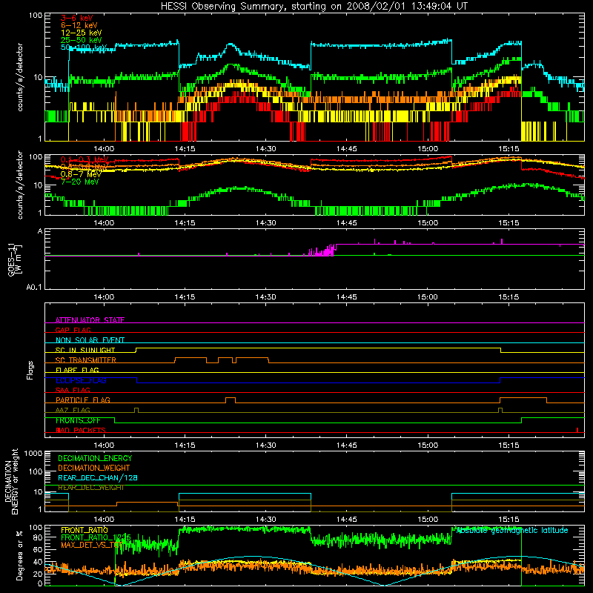Click the BAD_PACKETS red spike at right edge
This screenshot has width=593, height=593.
click(x=577, y=430)
